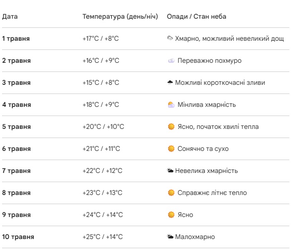Click the '+25°C / +14°C' temperature cell

pos(103,237)
